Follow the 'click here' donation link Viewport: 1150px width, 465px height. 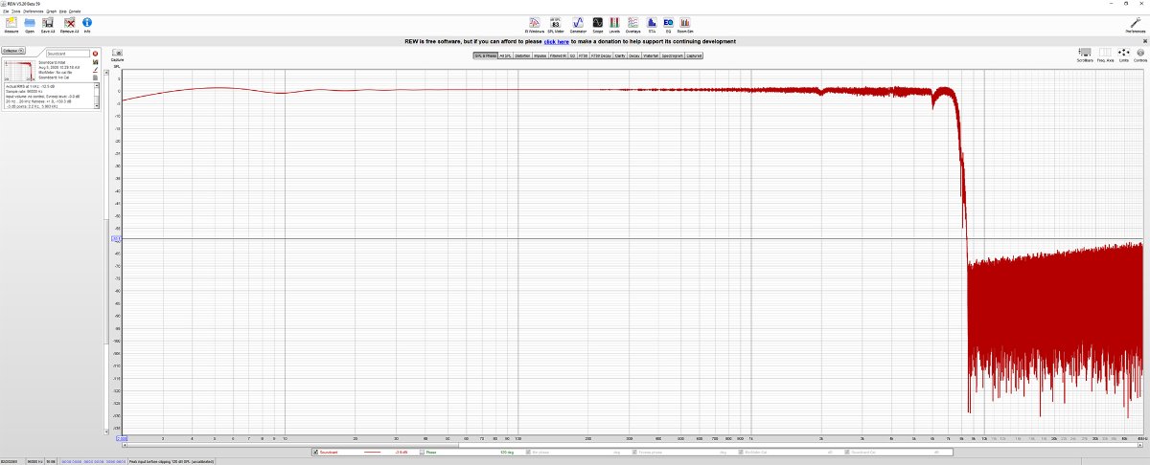coord(556,41)
